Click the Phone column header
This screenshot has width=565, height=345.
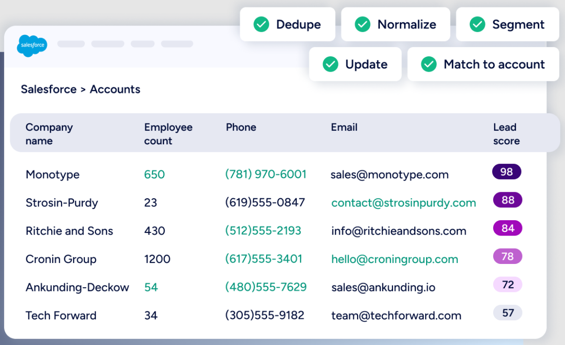241,127
